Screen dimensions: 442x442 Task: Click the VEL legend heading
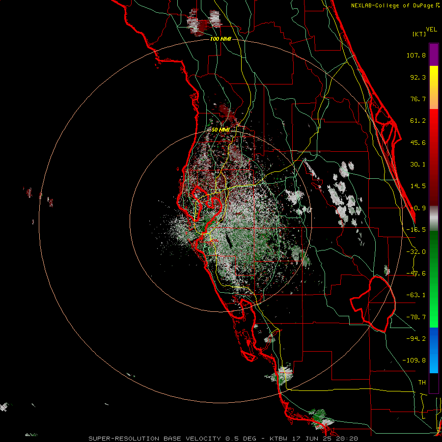tap(431, 29)
